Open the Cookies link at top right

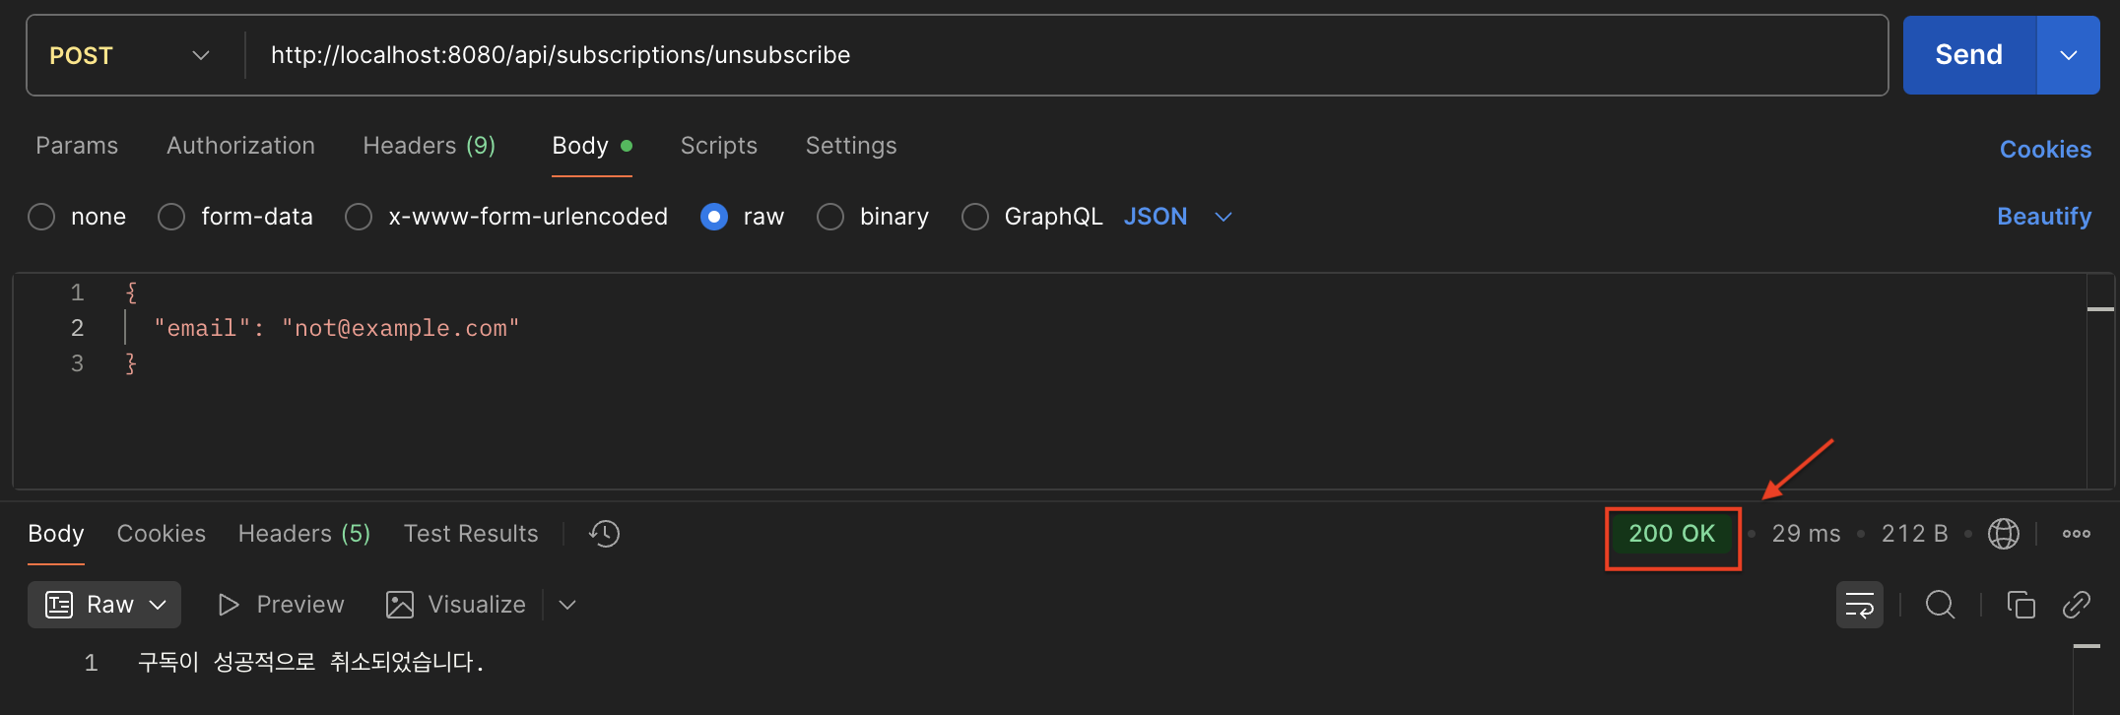point(2044,150)
